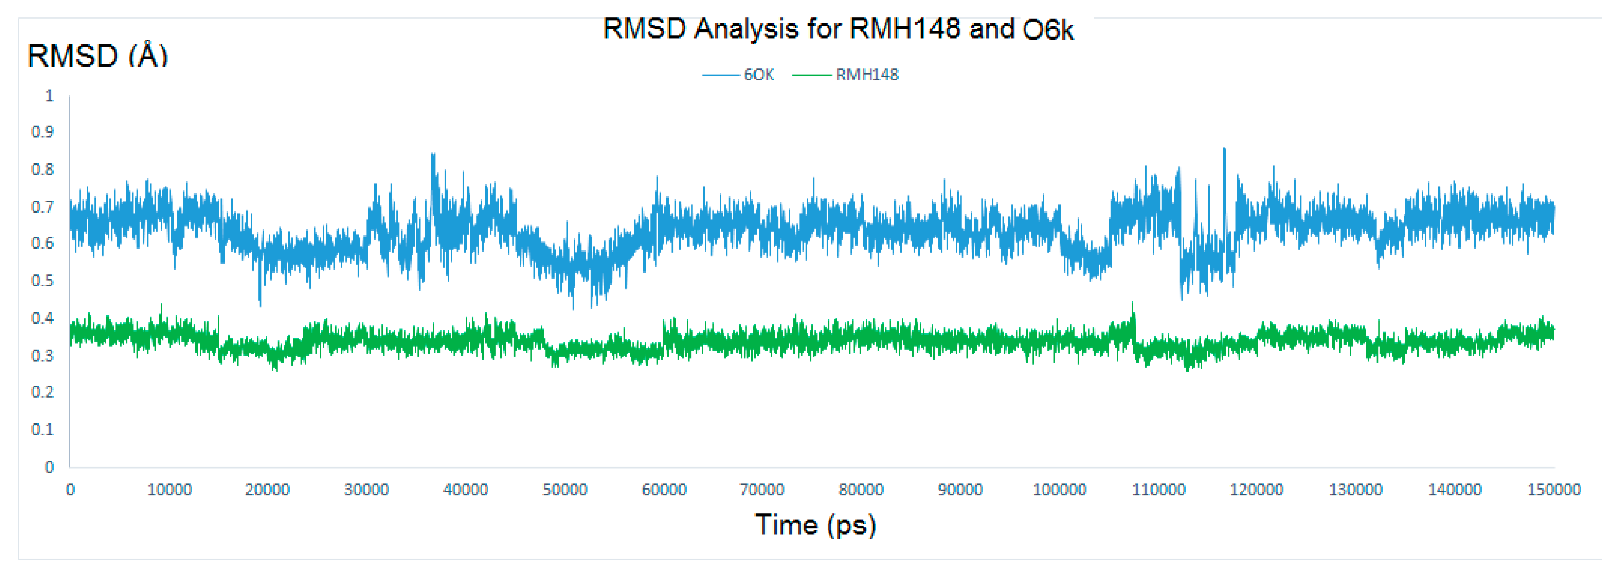Screen dimensions: 1617x572
Task: Click the 50000 x-axis tick label
Action: coord(564,490)
